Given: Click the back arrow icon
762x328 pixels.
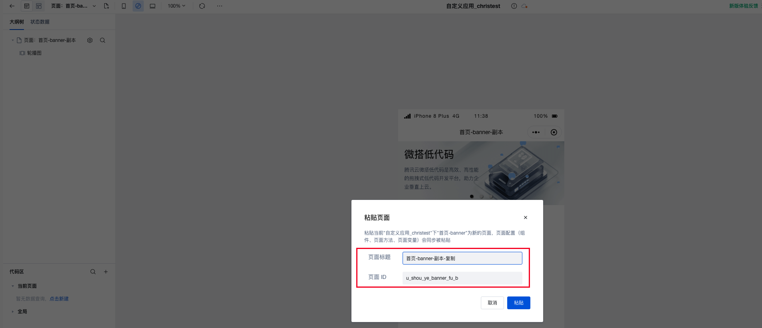Looking at the screenshot, I should [x=12, y=6].
